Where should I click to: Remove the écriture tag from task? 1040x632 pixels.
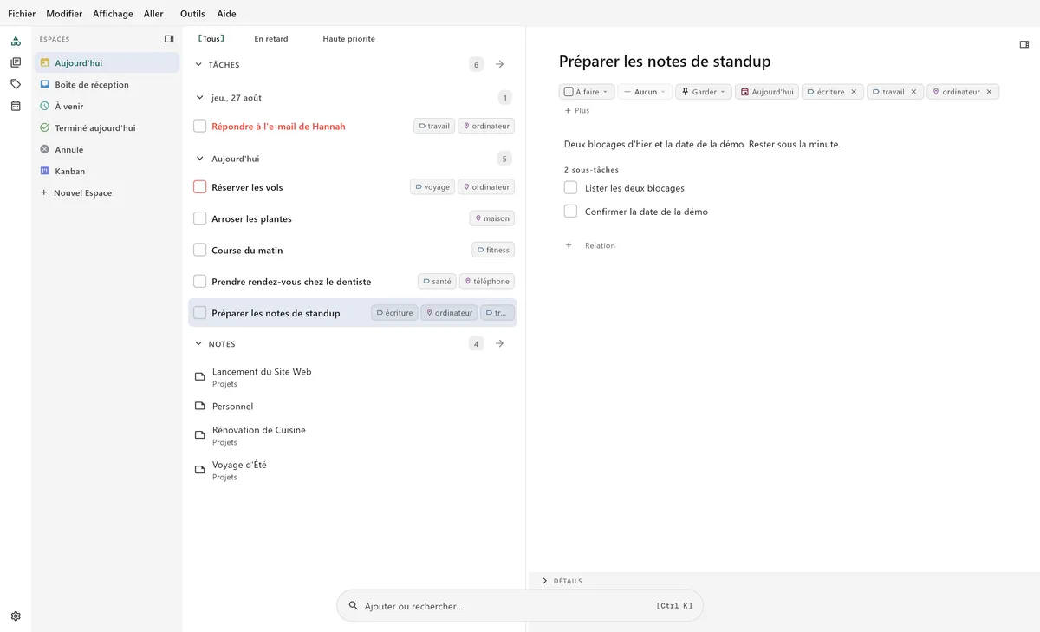(x=854, y=92)
